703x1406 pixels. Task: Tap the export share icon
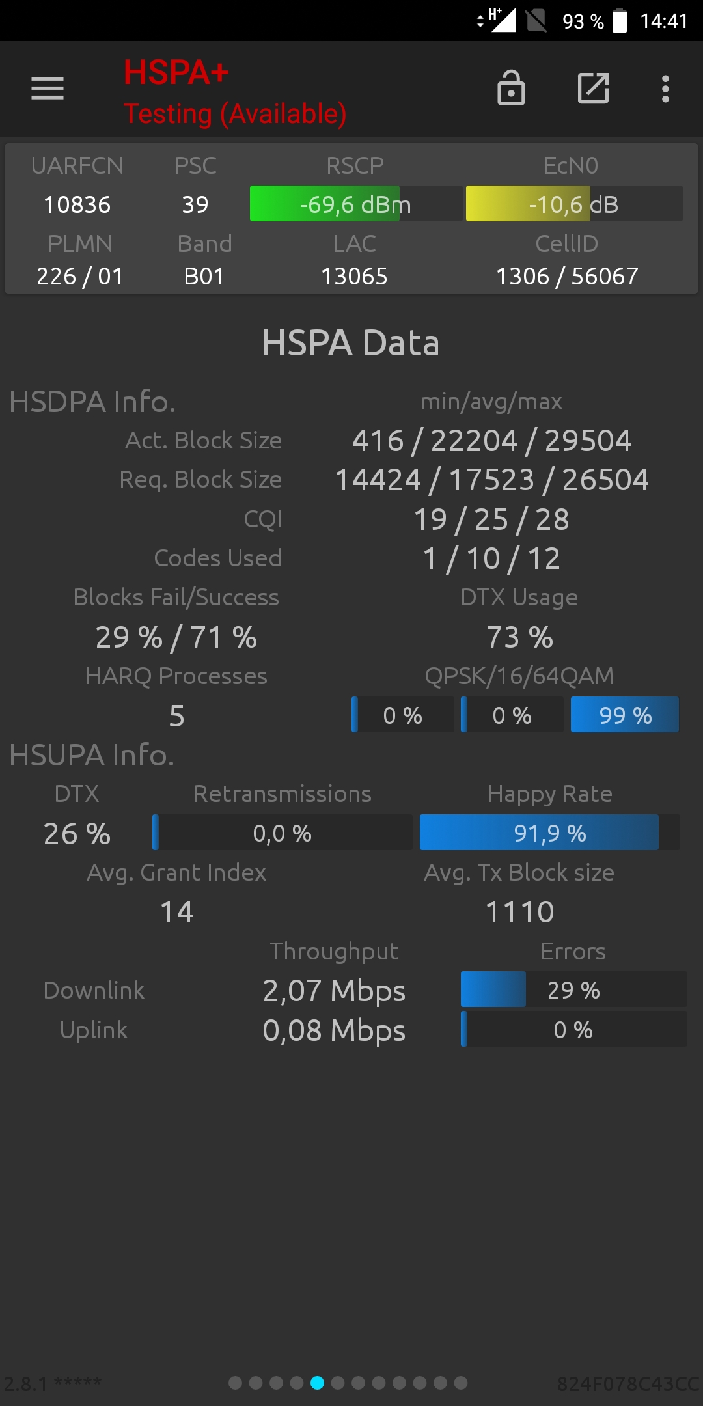594,89
